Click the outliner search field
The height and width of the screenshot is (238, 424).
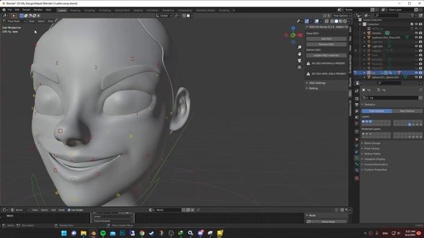click(x=388, y=16)
